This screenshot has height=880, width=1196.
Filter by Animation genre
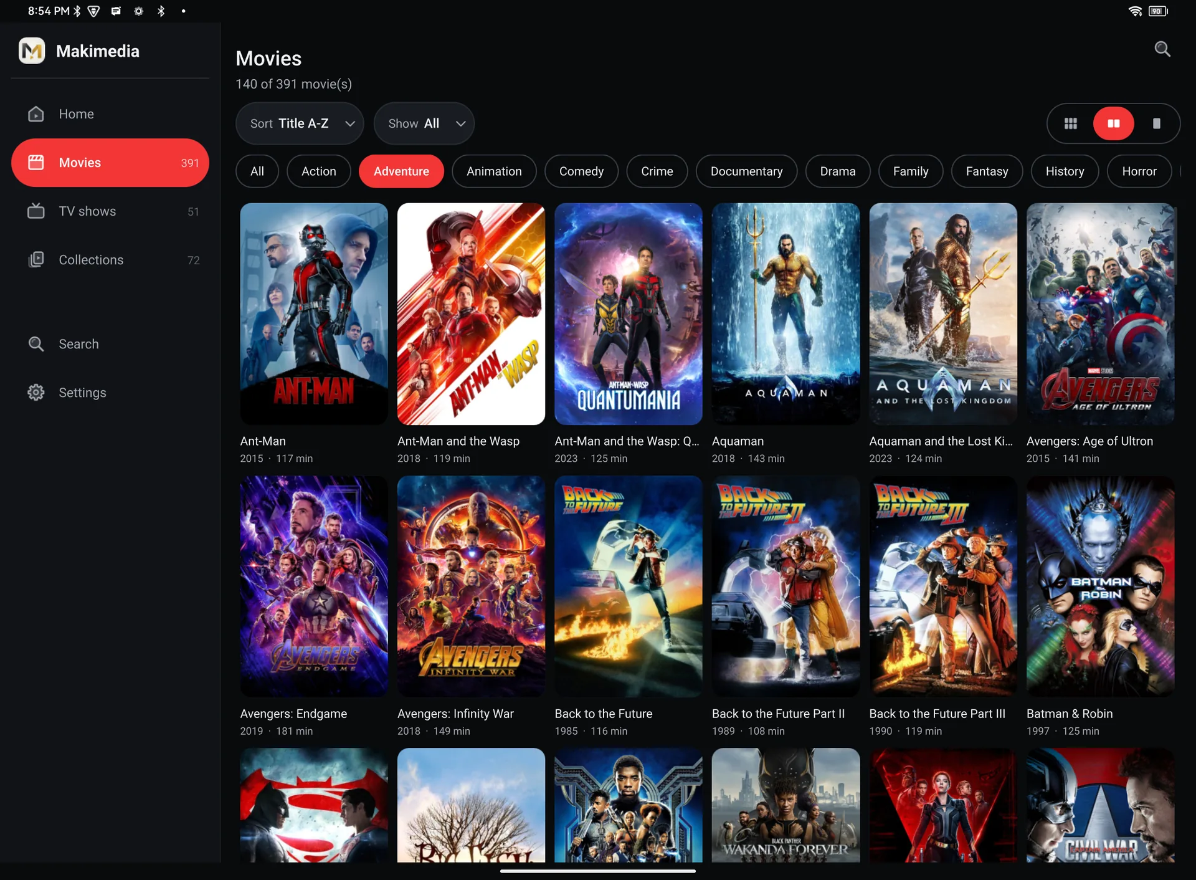tap(495, 171)
